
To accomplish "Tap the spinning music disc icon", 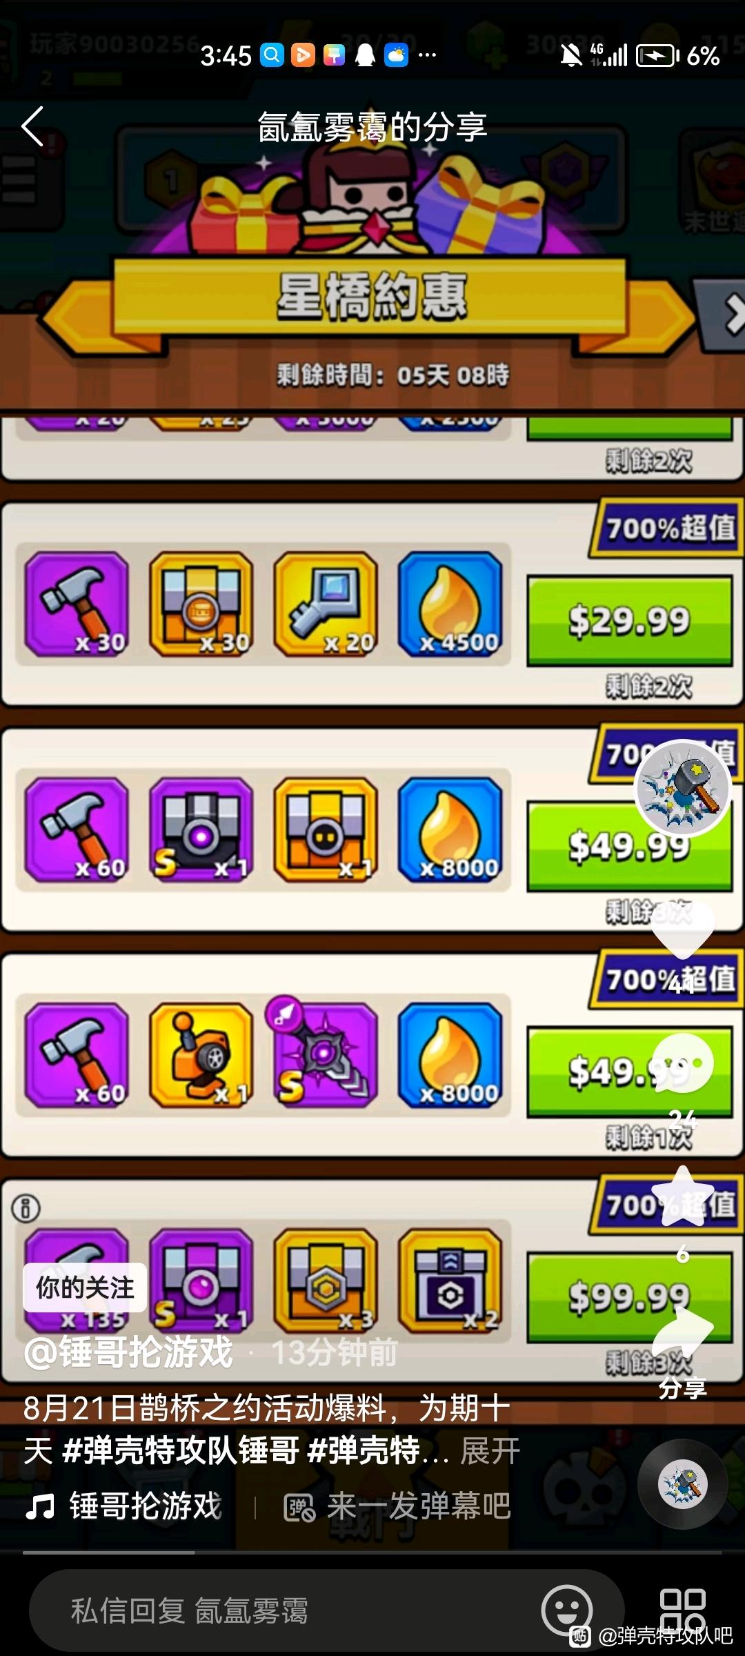I will pos(682,1483).
